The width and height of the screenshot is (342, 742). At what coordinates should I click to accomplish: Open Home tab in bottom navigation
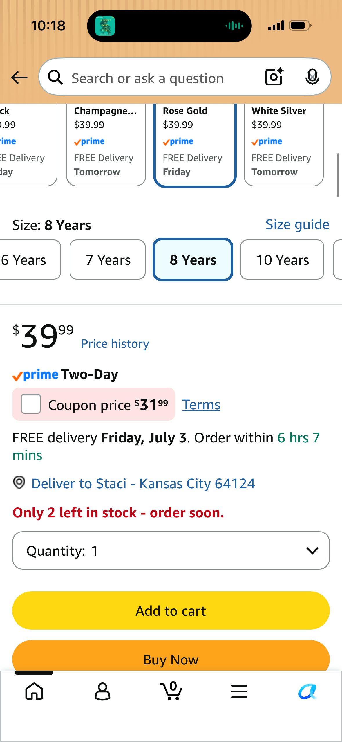pos(34,691)
